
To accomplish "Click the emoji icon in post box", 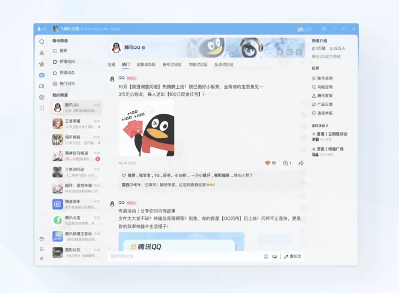I will (266, 256).
